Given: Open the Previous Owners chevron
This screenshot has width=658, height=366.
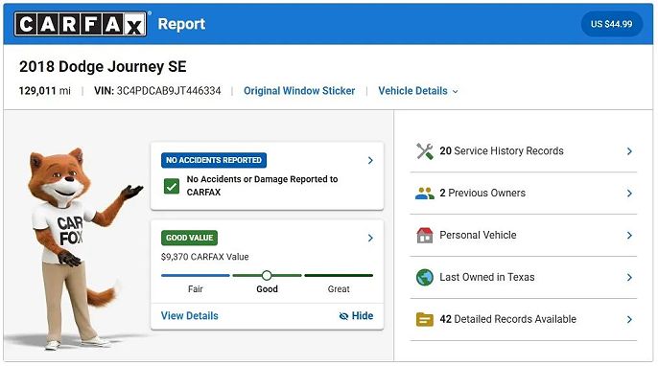Looking at the screenshot, I should click(629, 194).
